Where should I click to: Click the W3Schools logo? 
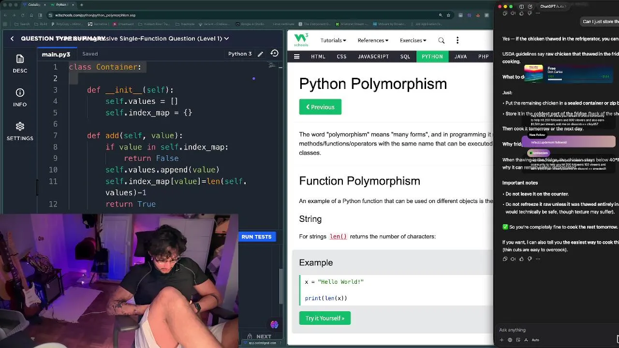301,40
